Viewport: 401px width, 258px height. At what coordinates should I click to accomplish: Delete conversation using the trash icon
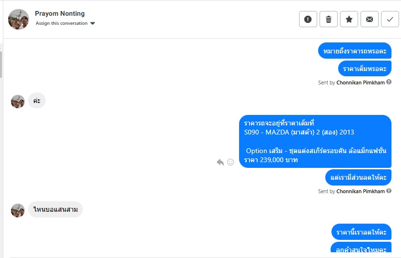(329, 19)
